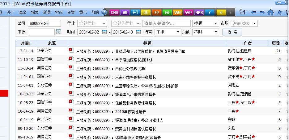Viewport: 289px width, 140px height.
Task: Expand the 语言 language dropdown
Action: (178, 32)
